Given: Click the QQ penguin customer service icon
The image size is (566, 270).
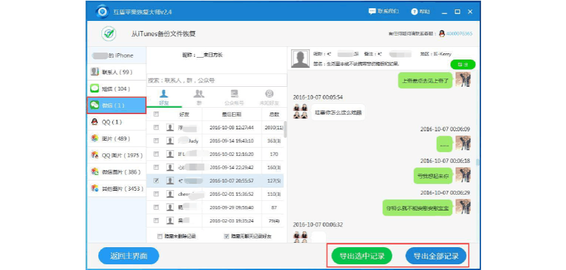Looking at the screenshot, I should click(442, 34).
